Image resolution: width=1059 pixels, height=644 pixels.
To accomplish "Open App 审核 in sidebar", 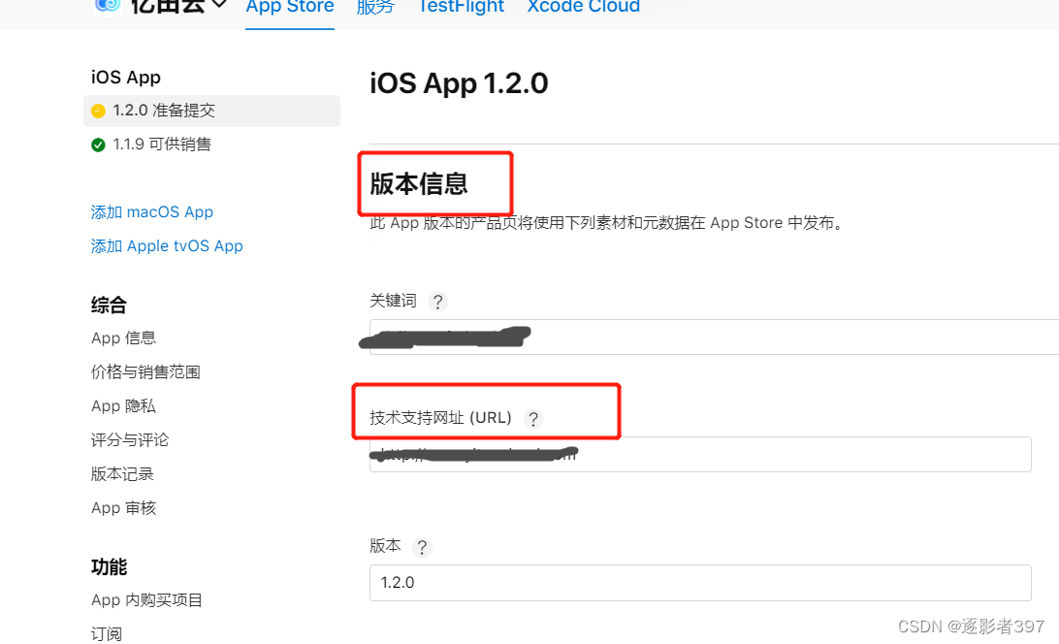I will tap(123, 507).
